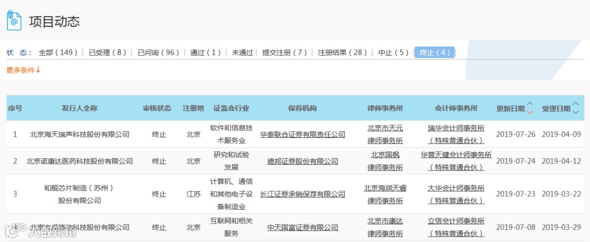
Task: Click issuer 北京诺康达医药科技股份有限公司
Action: (x=80, y=161)
